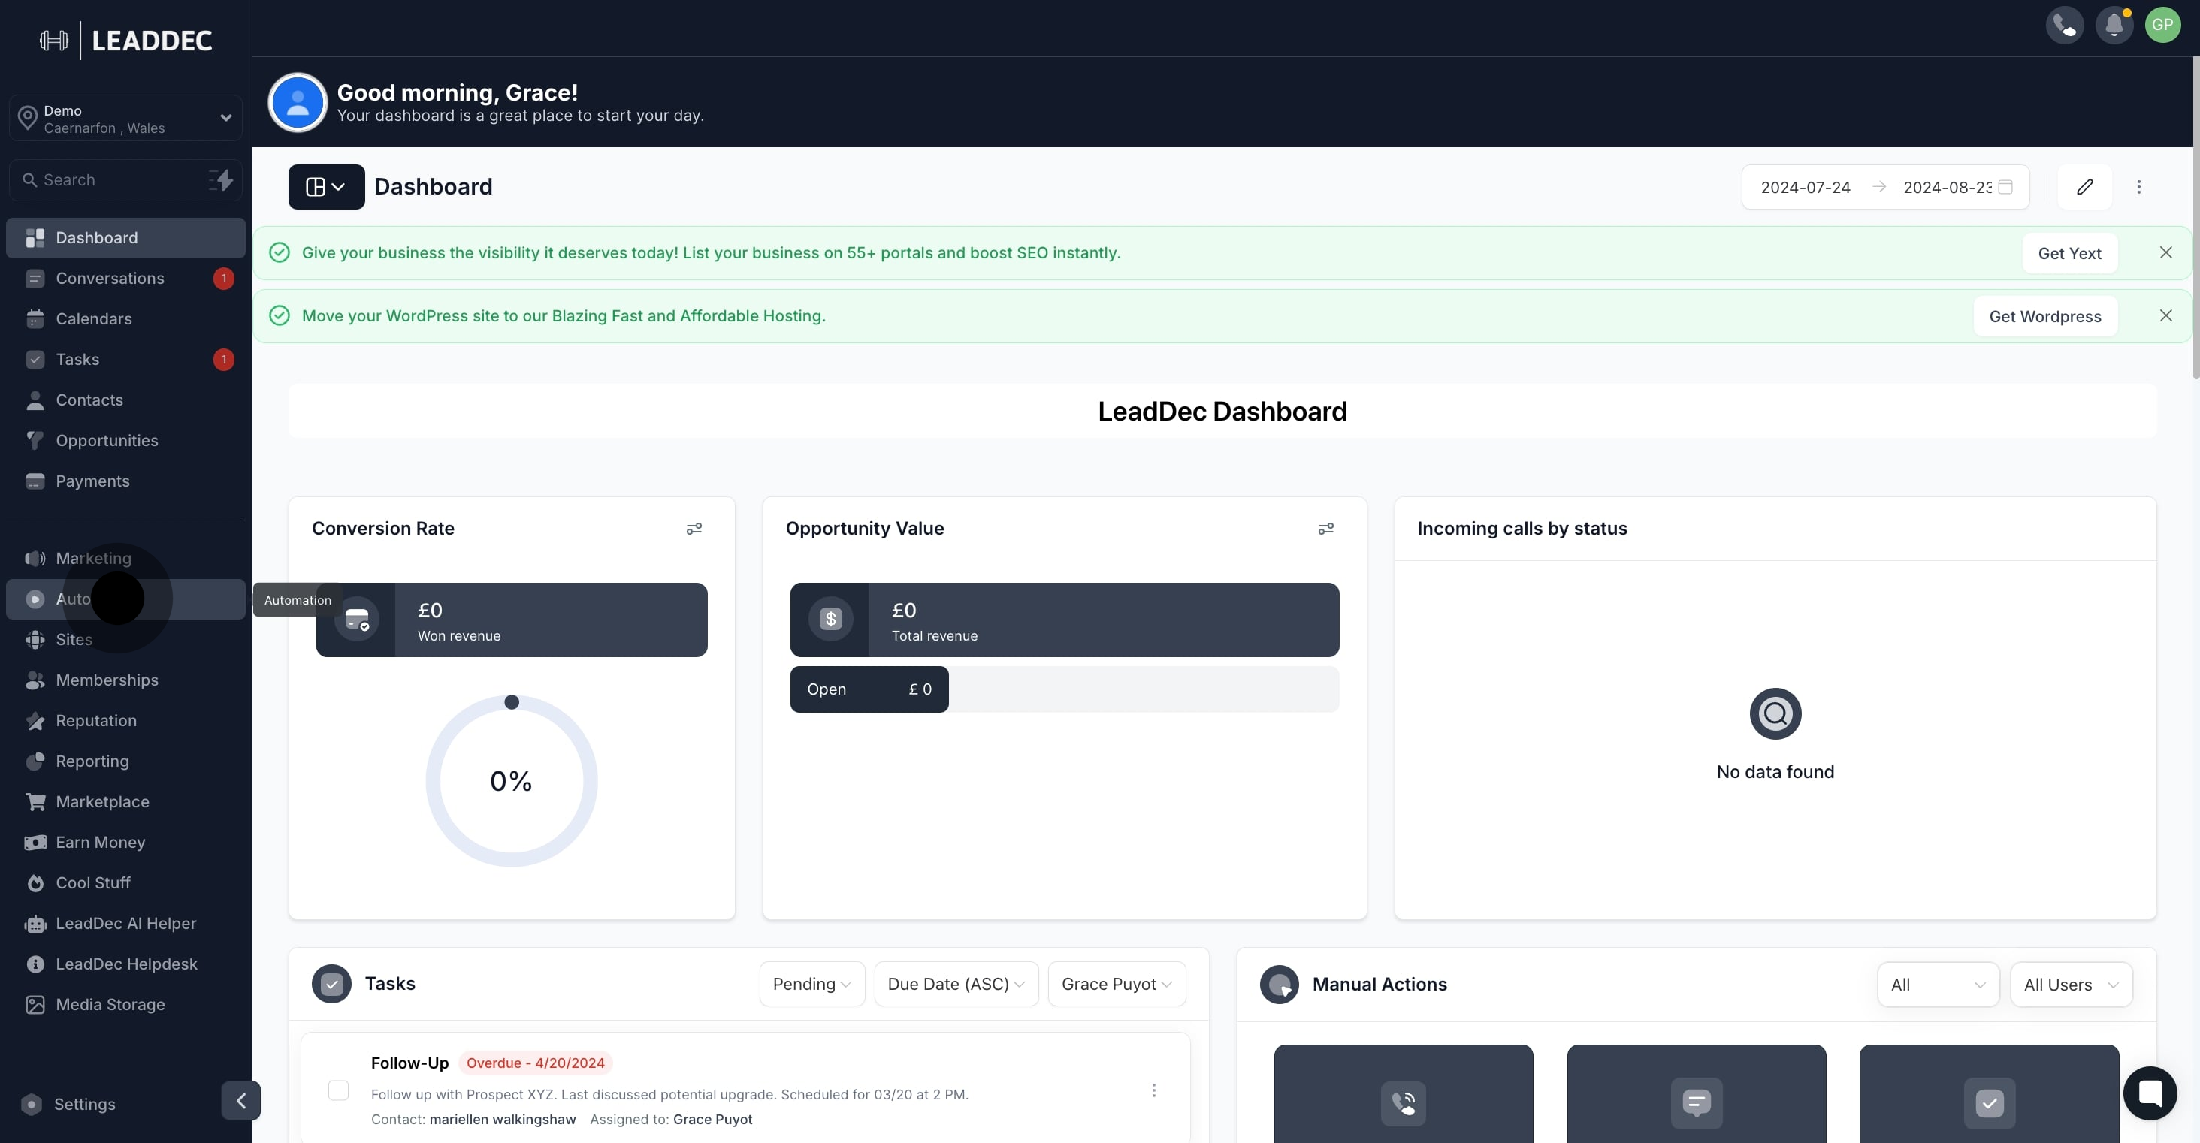Click the edit dashboard pencil icon
The height and width of the screenshot is (1143, 2200).
[2085, 187]
